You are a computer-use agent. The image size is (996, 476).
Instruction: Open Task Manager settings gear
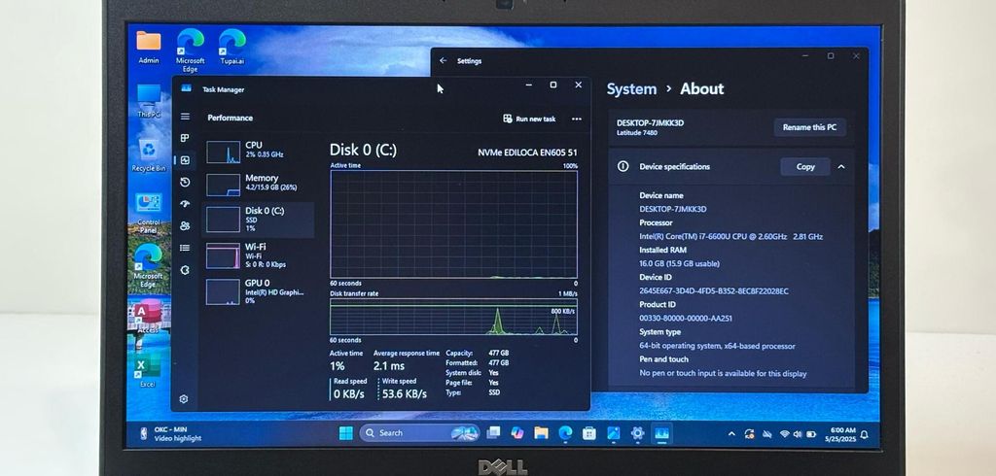(x=184, y=398)
